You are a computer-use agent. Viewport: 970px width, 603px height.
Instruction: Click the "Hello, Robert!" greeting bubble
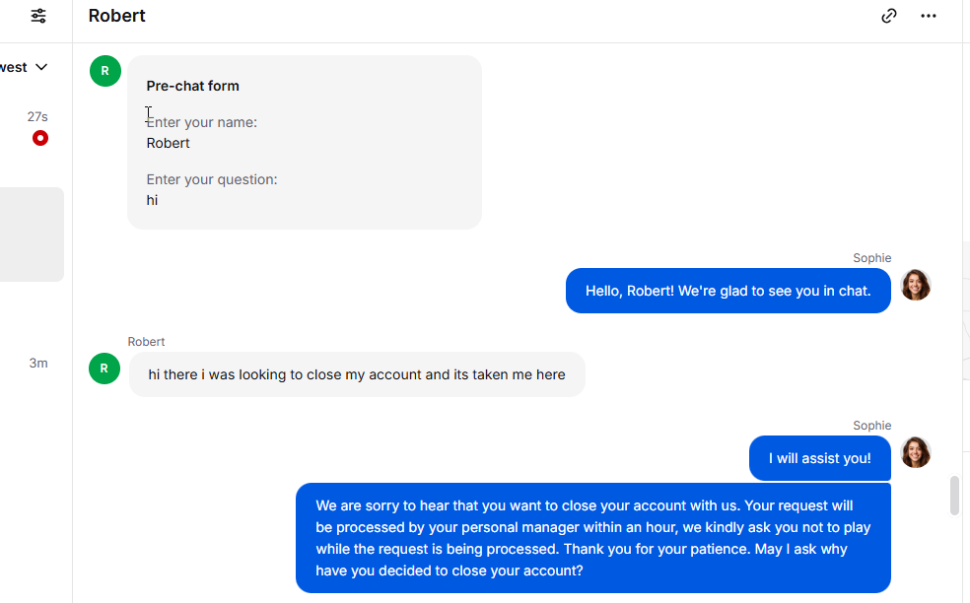click(727, 291)
